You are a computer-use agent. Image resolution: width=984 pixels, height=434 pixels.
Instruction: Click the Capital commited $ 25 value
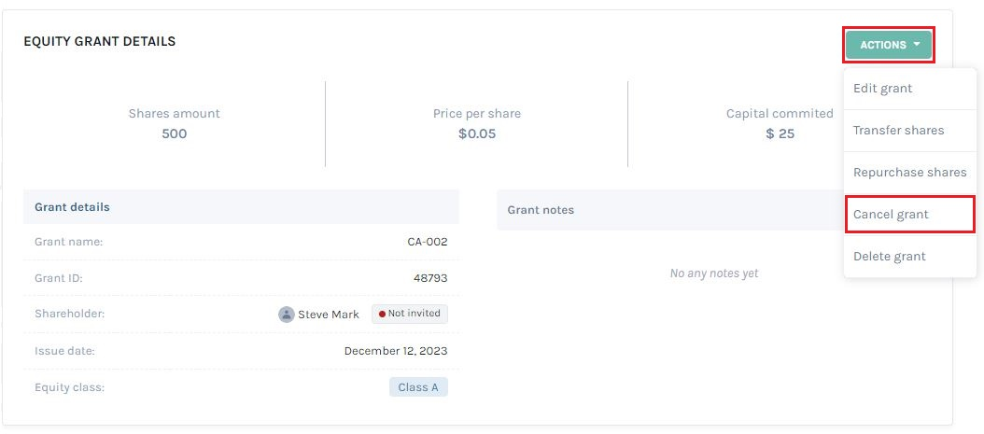point(780,133)
